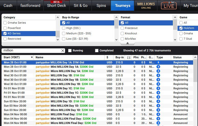Open Start (YEKT) sort dropdown arrow

coord(32,57)
